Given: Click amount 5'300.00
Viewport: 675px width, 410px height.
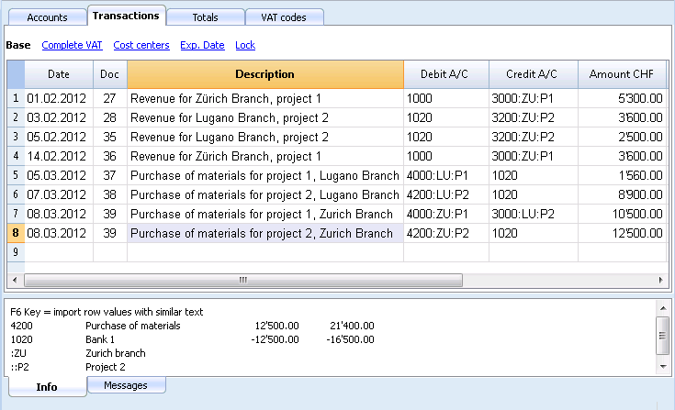Looking at the screenshot, I should pyautogui.click(x=623, y=98).
